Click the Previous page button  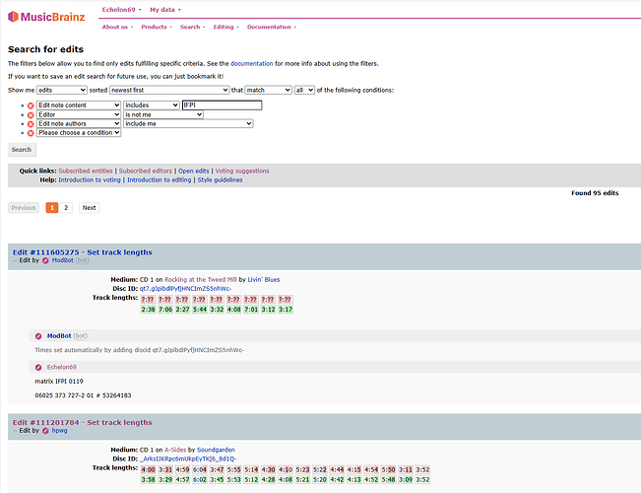point(24,208)
